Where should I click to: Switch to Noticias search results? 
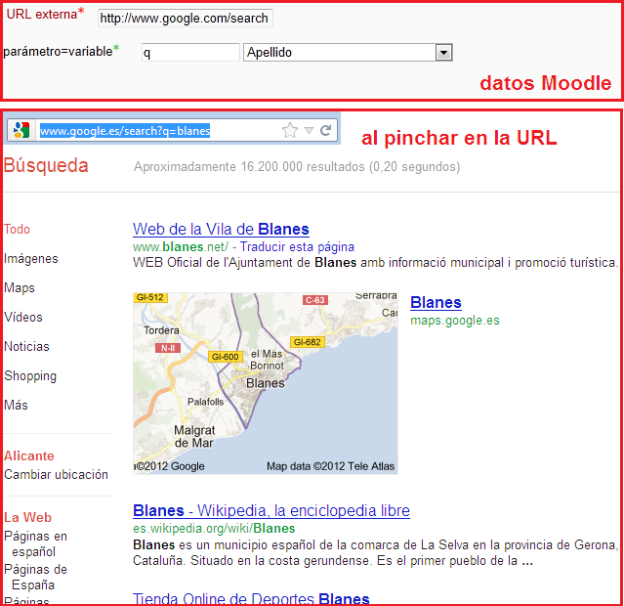pyautogui.click(x=26, y=347)
